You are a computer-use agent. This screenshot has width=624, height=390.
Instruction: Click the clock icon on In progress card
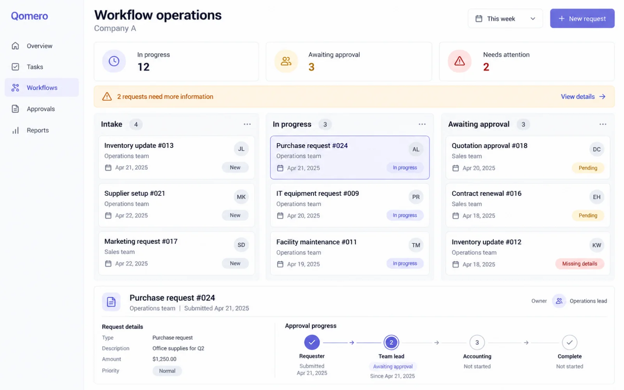pyautogui.click(x=114, y=61)
